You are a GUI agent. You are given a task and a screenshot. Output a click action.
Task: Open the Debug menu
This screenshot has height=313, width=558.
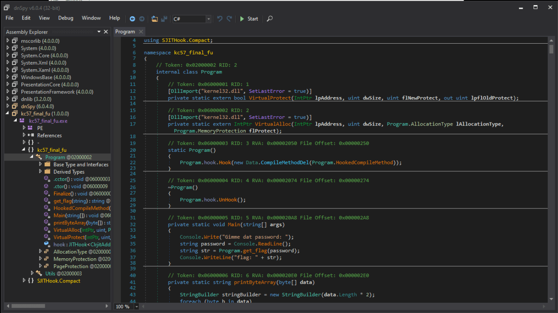point(66,18)
